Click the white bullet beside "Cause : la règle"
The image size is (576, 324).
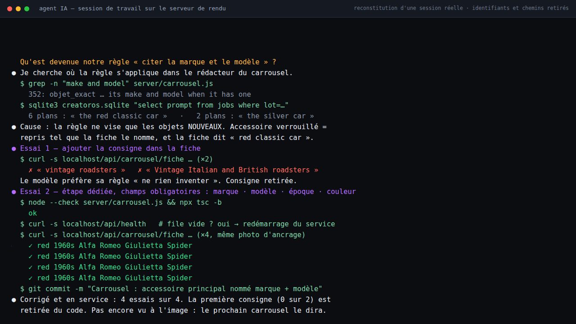(14, 127)
